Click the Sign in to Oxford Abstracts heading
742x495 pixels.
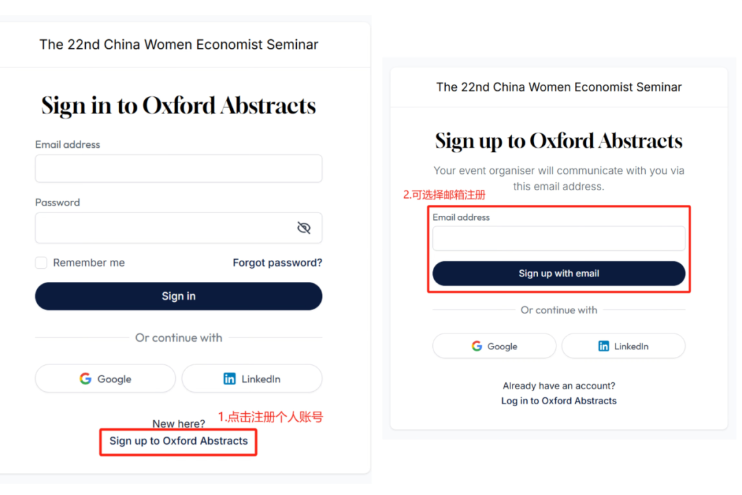click(179, 106)
